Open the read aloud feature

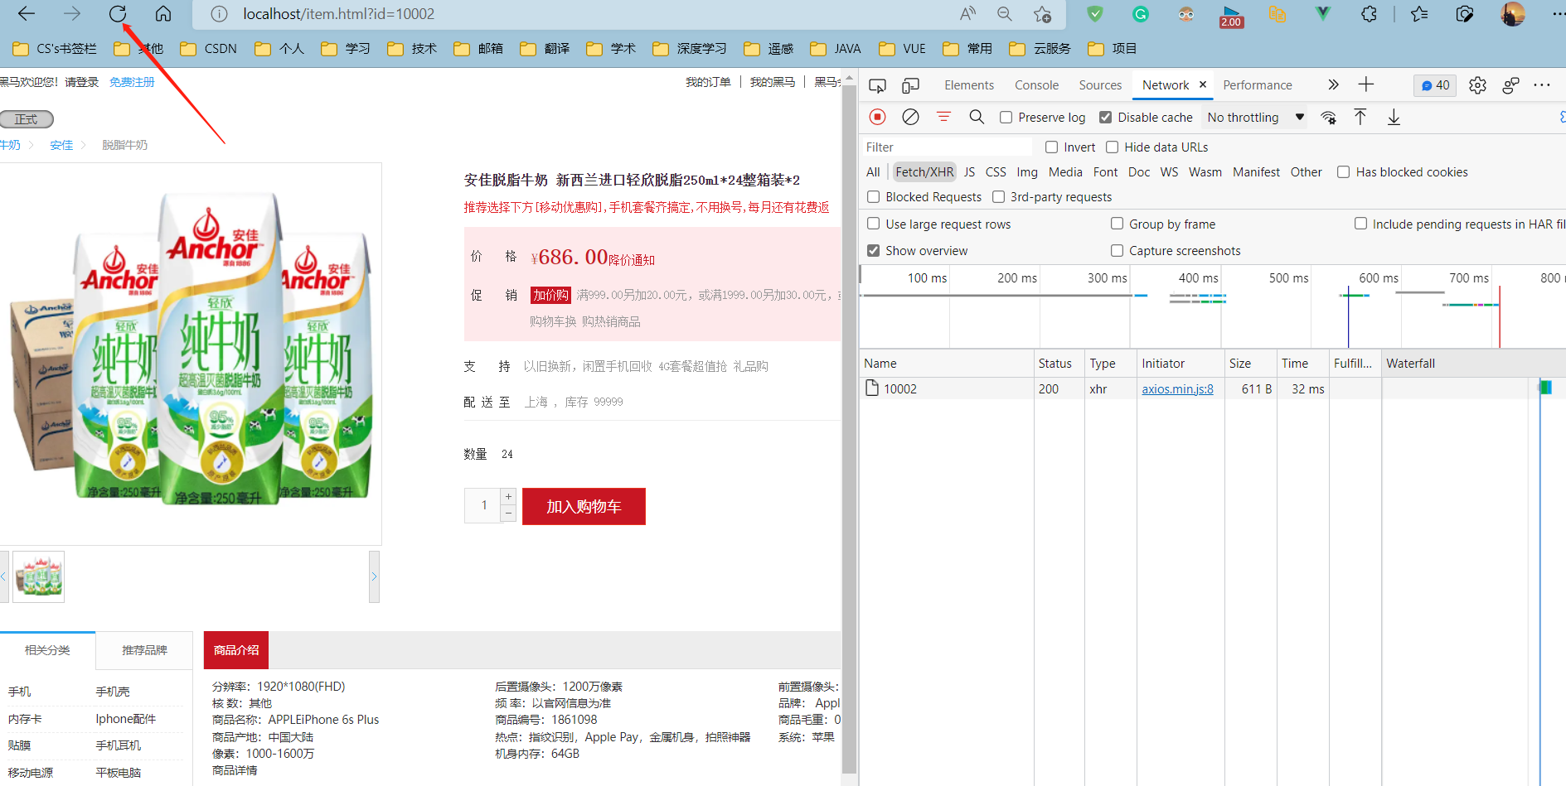(x=967, y=14)
